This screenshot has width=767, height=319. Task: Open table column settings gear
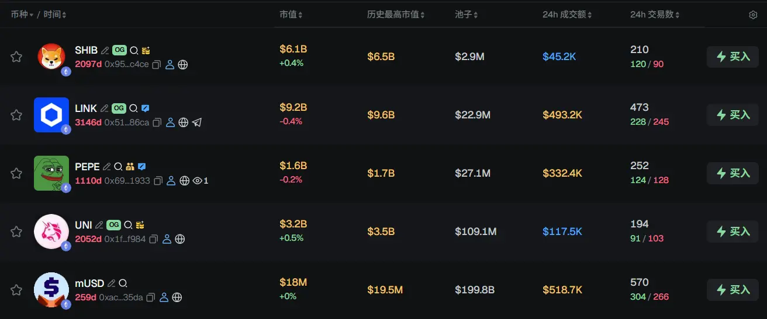pos(753,15)
